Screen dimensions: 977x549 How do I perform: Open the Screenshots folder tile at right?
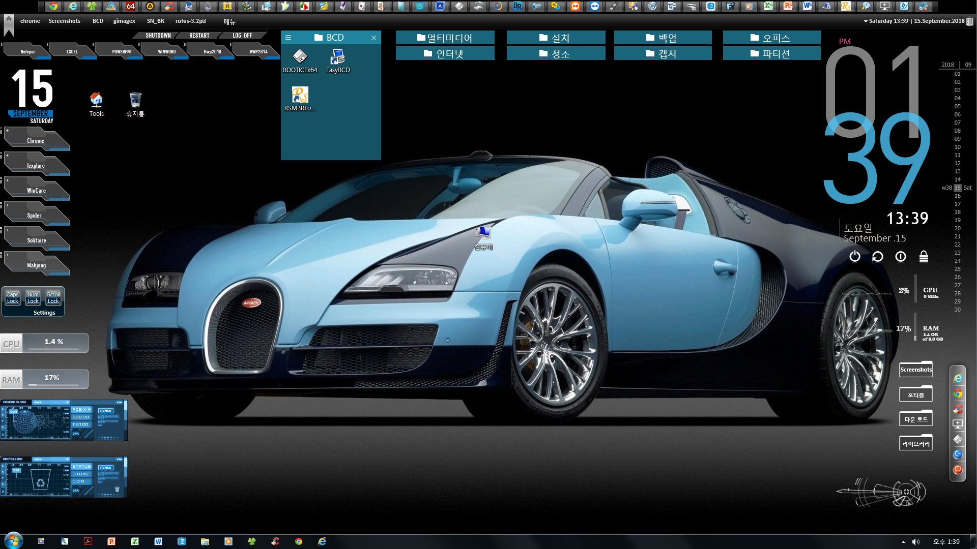click(916, 370)
